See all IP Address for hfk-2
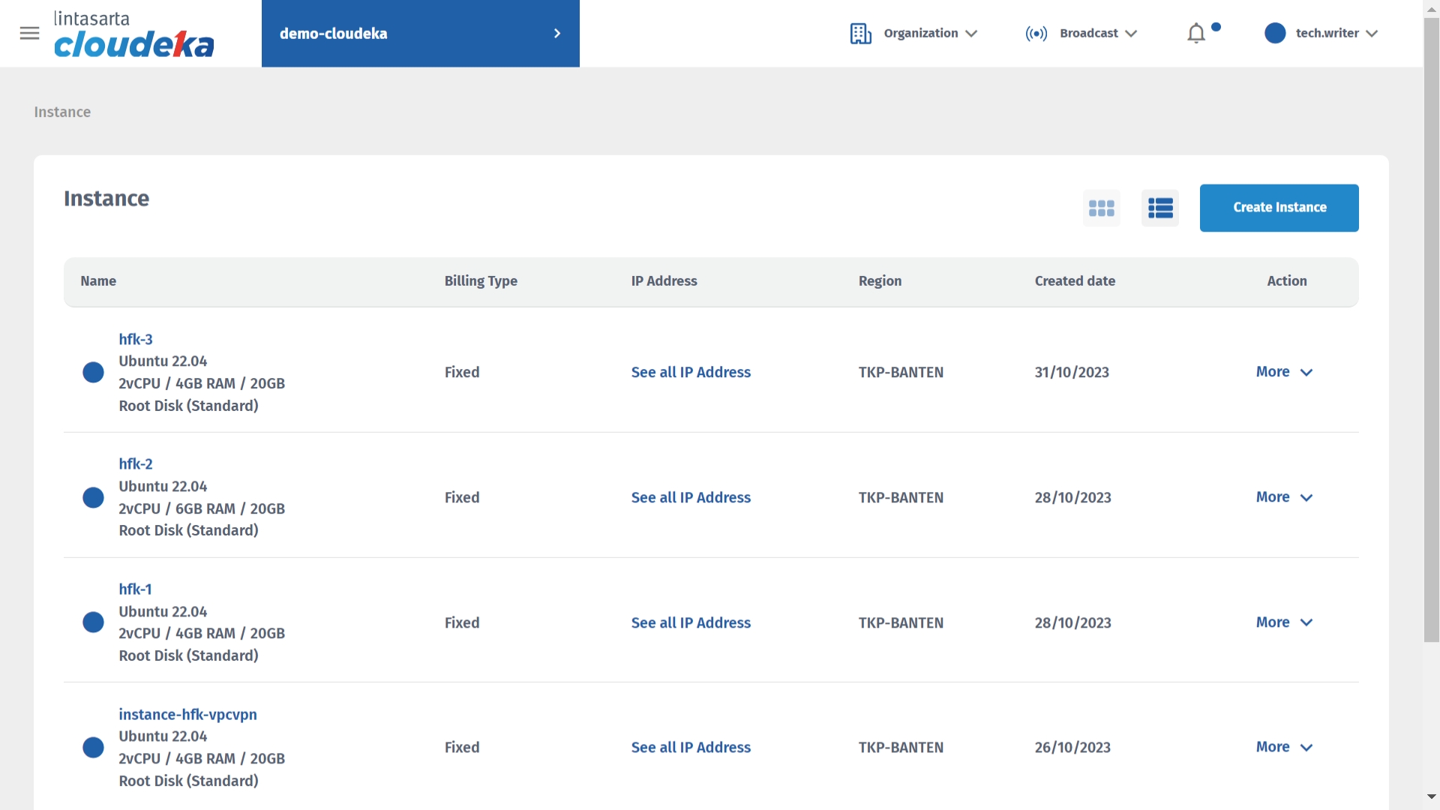Viewport: 1440px width, 810px height. pyautogui.click(x=690, y=497)
